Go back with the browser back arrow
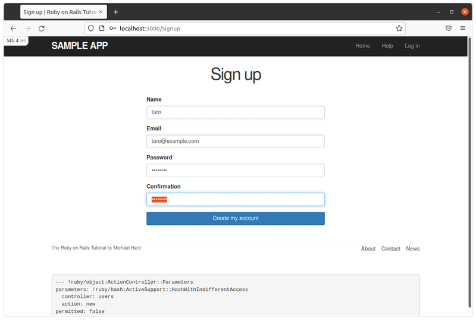Viewport: 476px width, 320px height. (13, 28)
